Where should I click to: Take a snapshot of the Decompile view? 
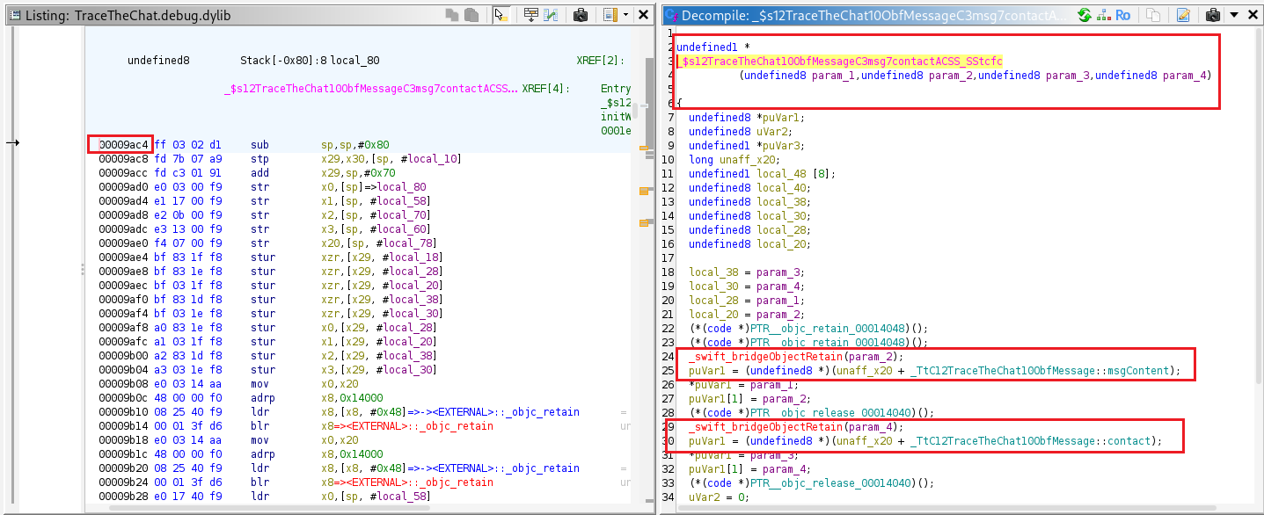pyautogui.click(x=1213, y=15)
